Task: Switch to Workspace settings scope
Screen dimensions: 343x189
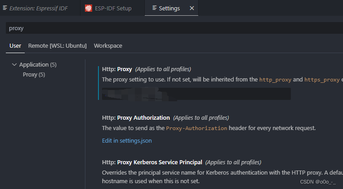Action: click(108, 46)
